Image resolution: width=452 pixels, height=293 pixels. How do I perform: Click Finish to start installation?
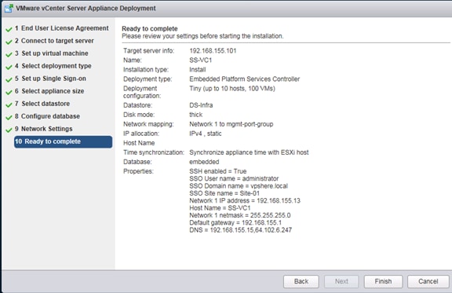pyautogui.click(x=383, y=281)
